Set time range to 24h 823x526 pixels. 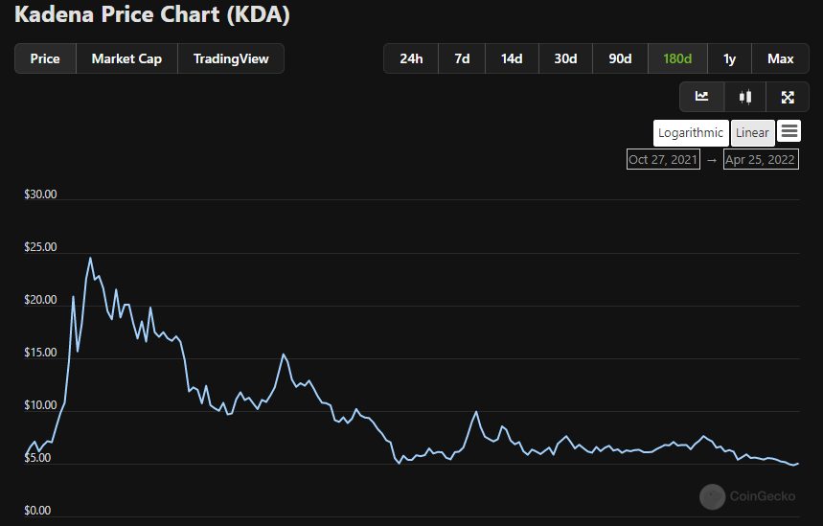click(x=411, y=58)
